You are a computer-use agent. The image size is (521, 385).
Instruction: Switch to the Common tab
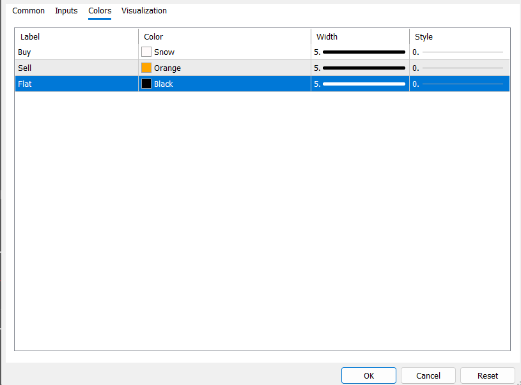coord(28,11)
